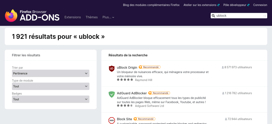The width and height of the screenshot is (272, 124).
Task: Click the search magnifier icon
Action: (213, 16)
